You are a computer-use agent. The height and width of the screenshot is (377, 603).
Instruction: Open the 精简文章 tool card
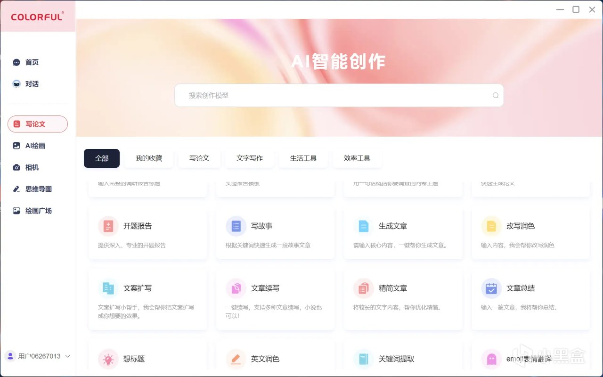pos(403,299)
